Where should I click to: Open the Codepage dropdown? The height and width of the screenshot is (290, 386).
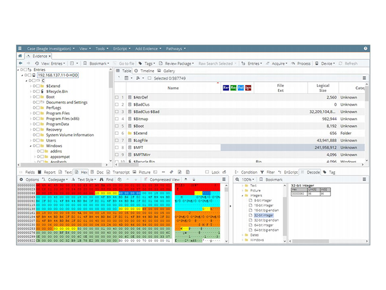(55, 179)
